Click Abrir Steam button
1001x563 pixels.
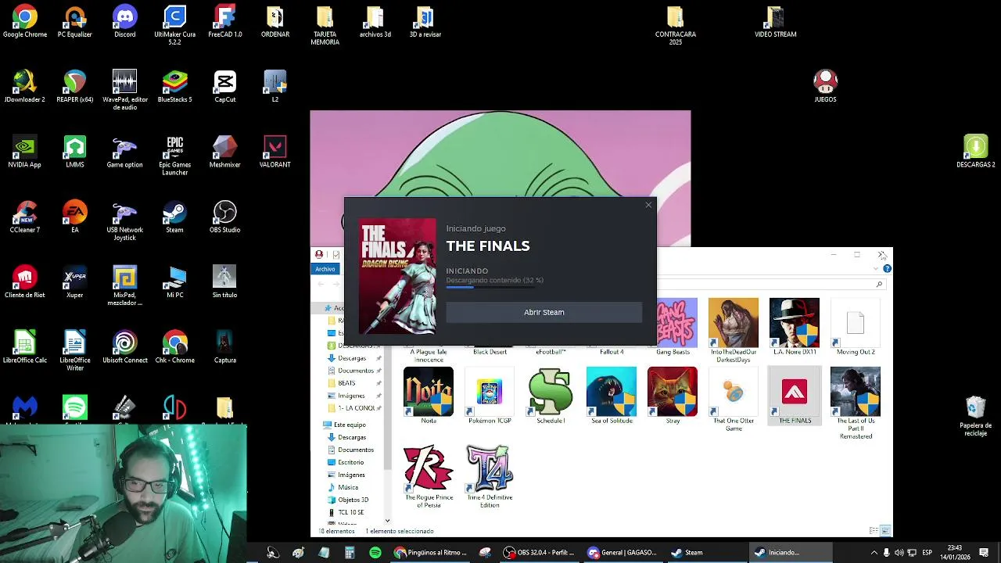point(544,312)
